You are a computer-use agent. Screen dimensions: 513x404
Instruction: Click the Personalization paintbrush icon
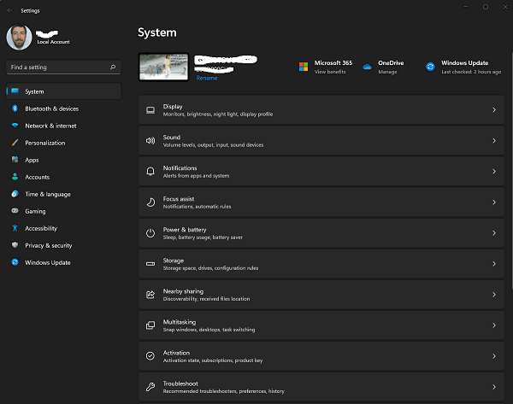pos(15,143)
